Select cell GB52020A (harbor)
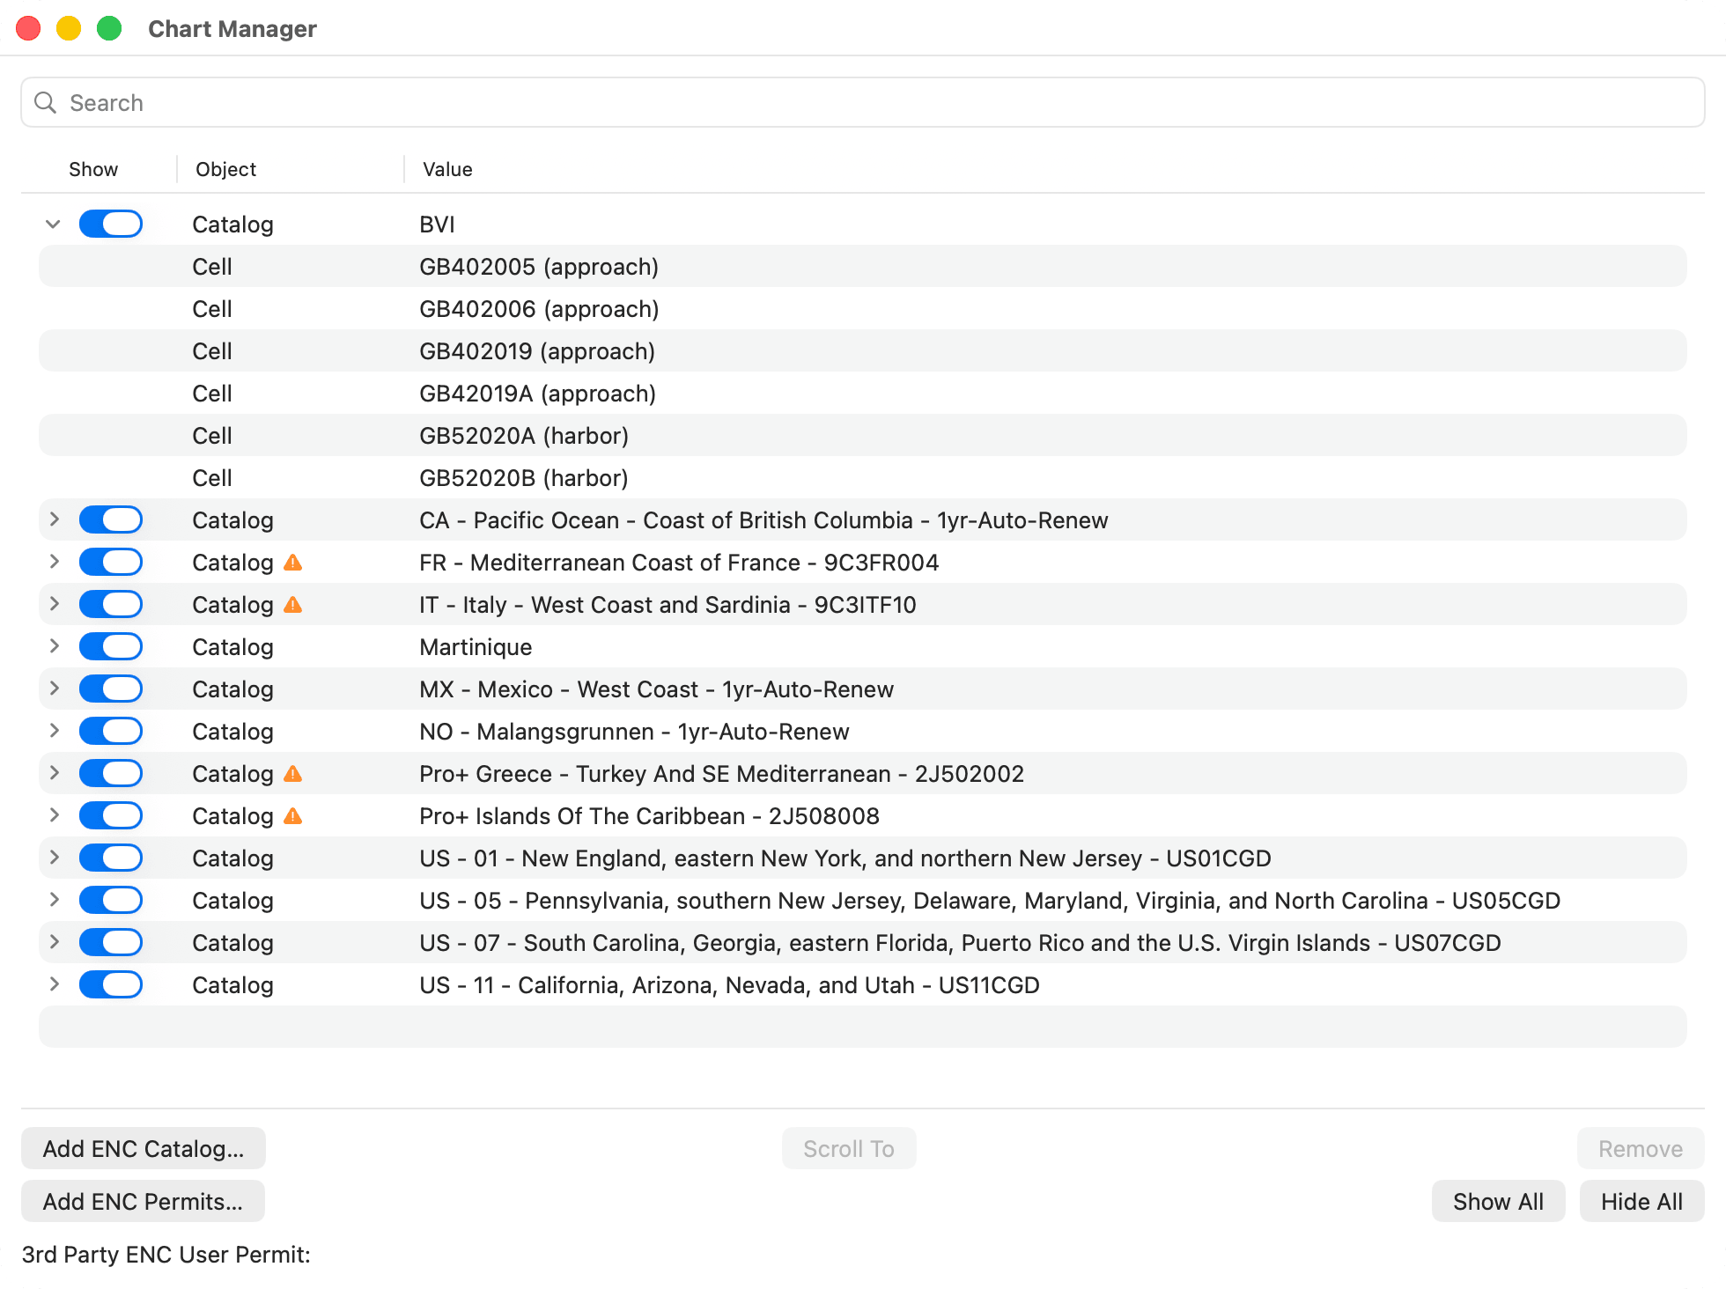This screenshot has width=1726, height=1289. tap(863, 435)
